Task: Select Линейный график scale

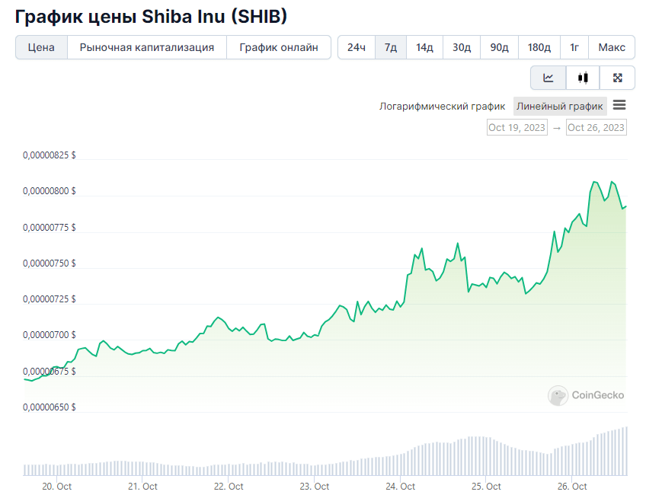Action: 560,107
